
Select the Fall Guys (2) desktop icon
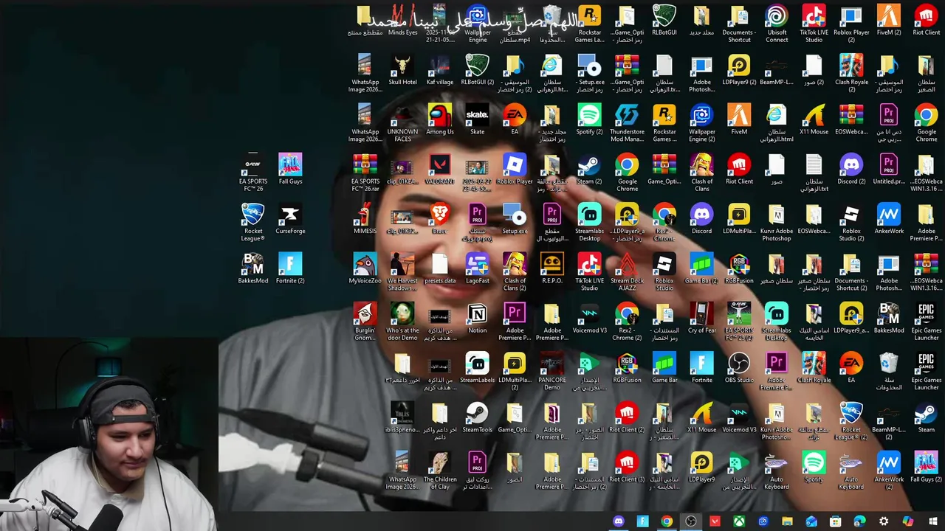click(926, 467)
